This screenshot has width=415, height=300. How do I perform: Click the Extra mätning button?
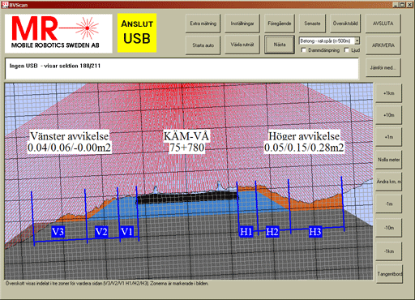[x=203, y=24]
